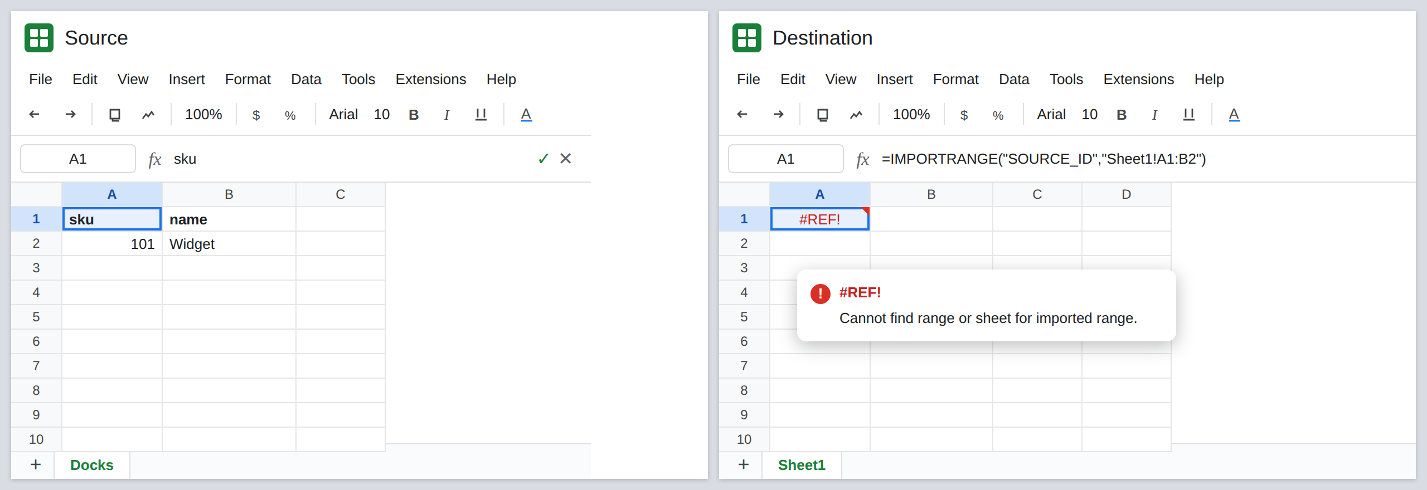This screenshot has width=1427, height=490.
Task: Open text color picker in Destination toolbar
Action: pyautogui.click(x=1234, y=115)
